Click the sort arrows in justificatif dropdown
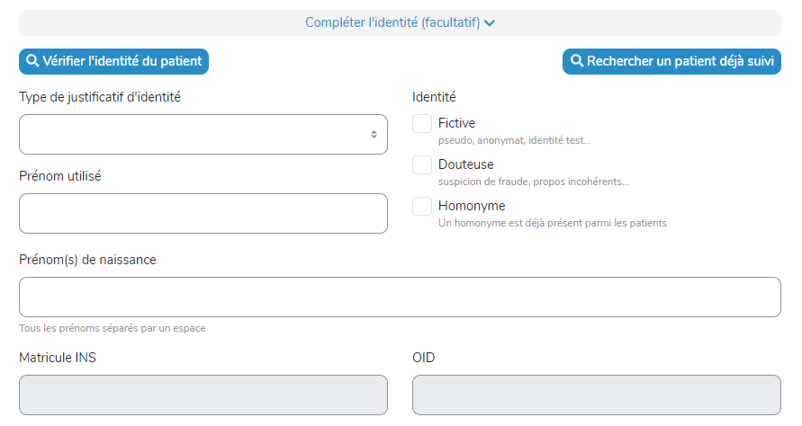This screenshot has height=426, width=802. pos(374,135)
